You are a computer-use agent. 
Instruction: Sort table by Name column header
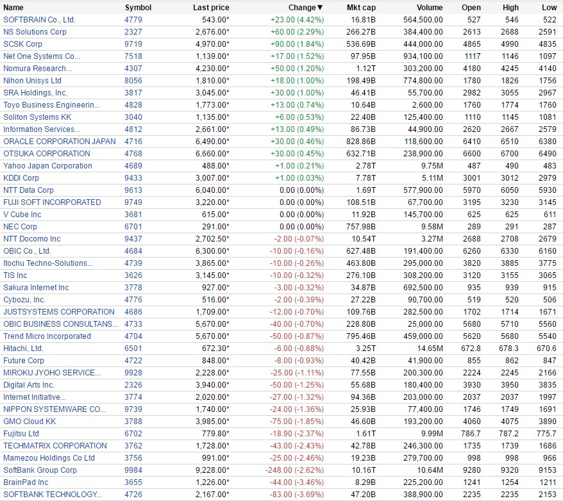pyautogui.click(x=13, y=8)
